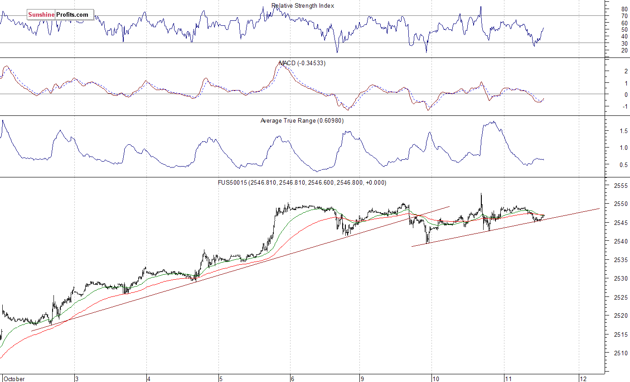Viewport: 630px width, 382px height.
Task: Click the RSI axis value 40
Action: coord(625,36)
